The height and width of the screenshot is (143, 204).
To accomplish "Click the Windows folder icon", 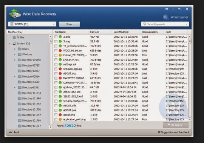I will click(x=20, y=55).
